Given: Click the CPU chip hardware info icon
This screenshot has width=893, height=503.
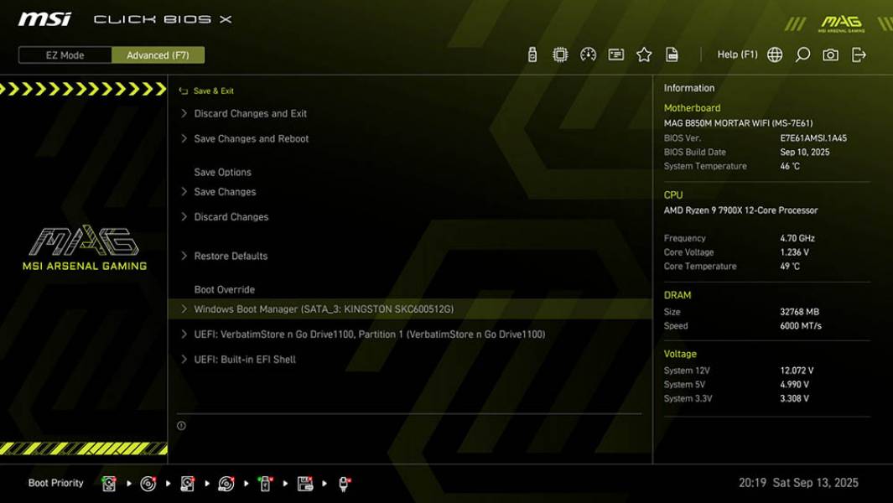Looking at the screenshot, I should point(560,53).
